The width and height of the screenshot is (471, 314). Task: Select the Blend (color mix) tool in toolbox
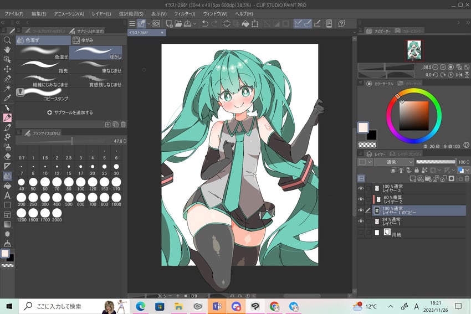(x=7, y=176)
